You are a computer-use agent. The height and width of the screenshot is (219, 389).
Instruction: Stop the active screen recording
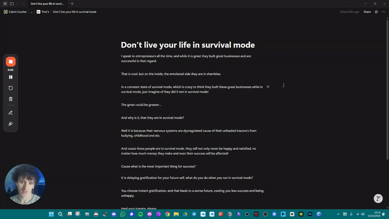click(x=11, y=61)
